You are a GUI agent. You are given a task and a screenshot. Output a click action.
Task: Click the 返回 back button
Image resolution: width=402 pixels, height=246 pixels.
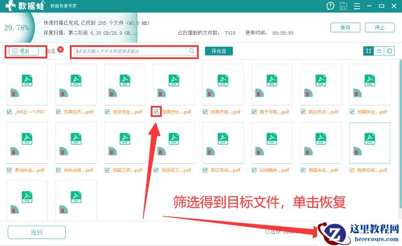36,232
